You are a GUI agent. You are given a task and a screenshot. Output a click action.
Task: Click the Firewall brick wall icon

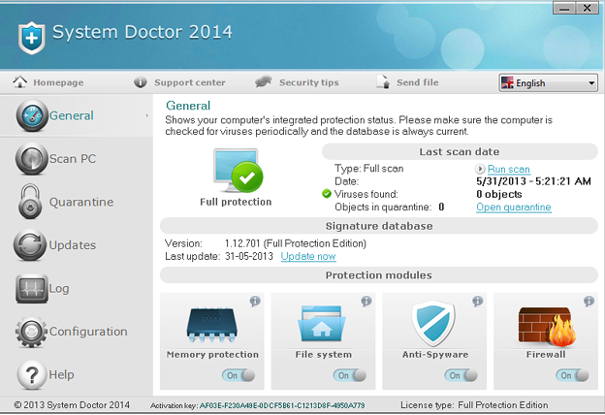pyautogui.click(x=547, y=326)
